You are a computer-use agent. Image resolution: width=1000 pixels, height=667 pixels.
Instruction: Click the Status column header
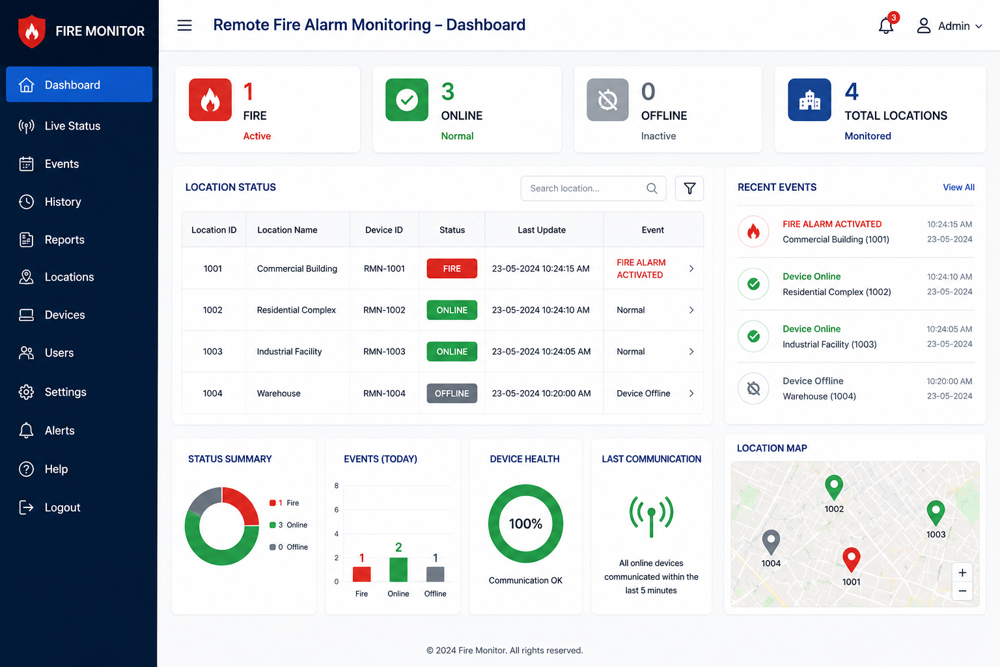pos(452,230)
